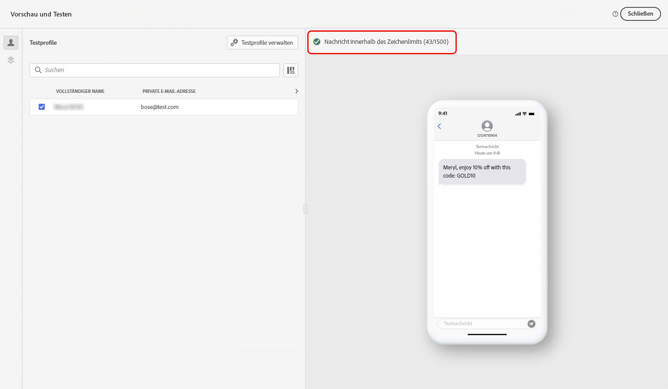The width and height of the screenshot is (668, 389).
Task: Click the contact avatar in phone preview
Action: point(487,126)
